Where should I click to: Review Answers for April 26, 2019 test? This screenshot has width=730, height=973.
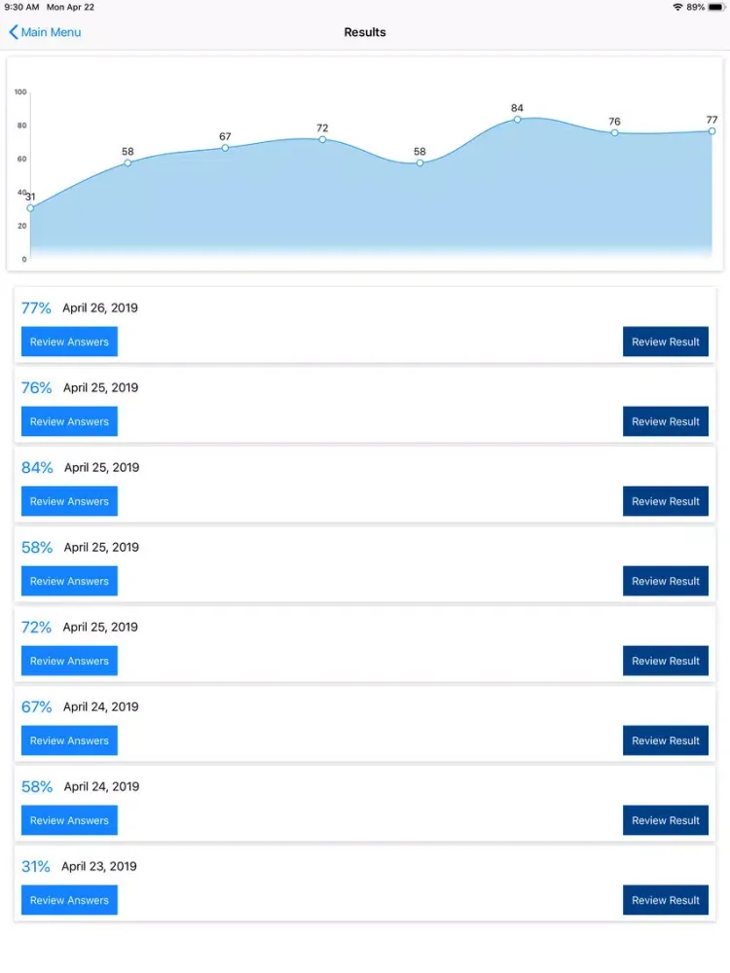point(69,342)
